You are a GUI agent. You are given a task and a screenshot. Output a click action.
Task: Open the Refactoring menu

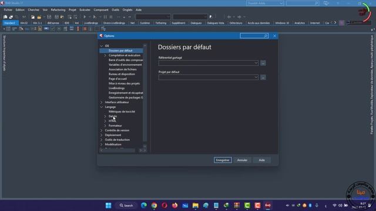click(x=58, y=10)
